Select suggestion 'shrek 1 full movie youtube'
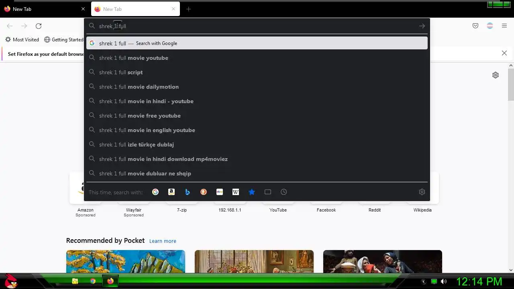514x289 pixels. pyautogui.click(x=257, y=58)
